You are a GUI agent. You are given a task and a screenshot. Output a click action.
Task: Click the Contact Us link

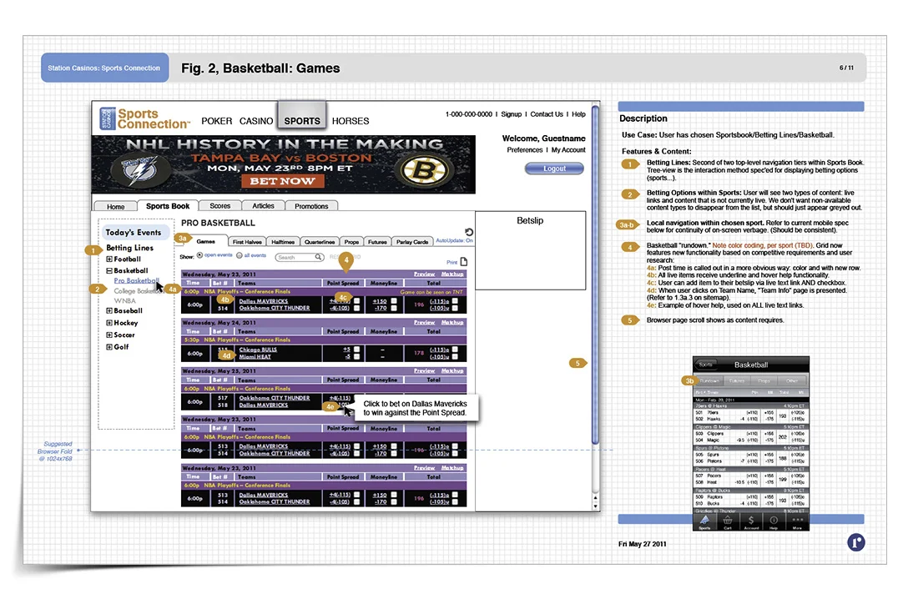[x=547, y=114]
